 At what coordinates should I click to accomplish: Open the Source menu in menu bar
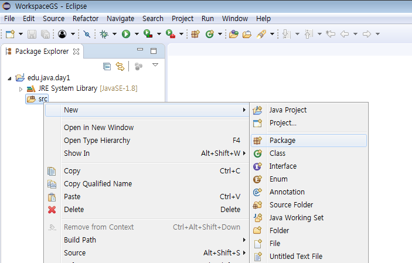pyautogui.click(x=53, y=19)
